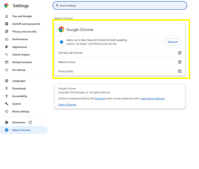Click the Relaunch button
The width and height of the screenshot is (199, 169).
tap(172, 42)
